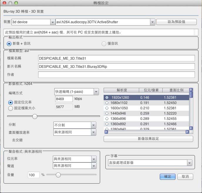The image size is (202, 193).
Task: Cancel with the 取消 button
Action: tap(185, 177)
